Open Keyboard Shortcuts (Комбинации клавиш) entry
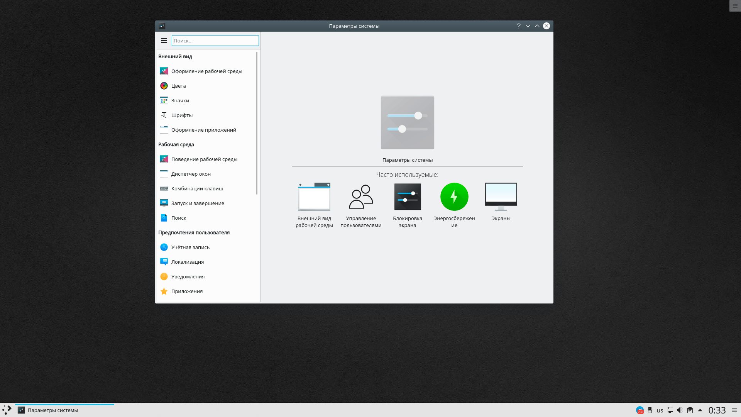Viewport: 741px width, 417px height. 197,188
